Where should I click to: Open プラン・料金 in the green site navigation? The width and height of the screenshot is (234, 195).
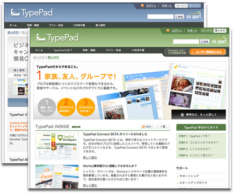[113, 50]
